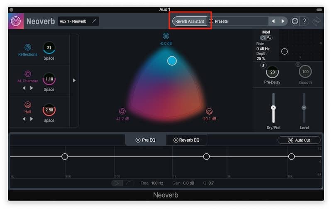The height and width of the screenshot is (210, 332).
Task: Click the Pre-Delay knob showing 20
Action: [x=272, y=72]
